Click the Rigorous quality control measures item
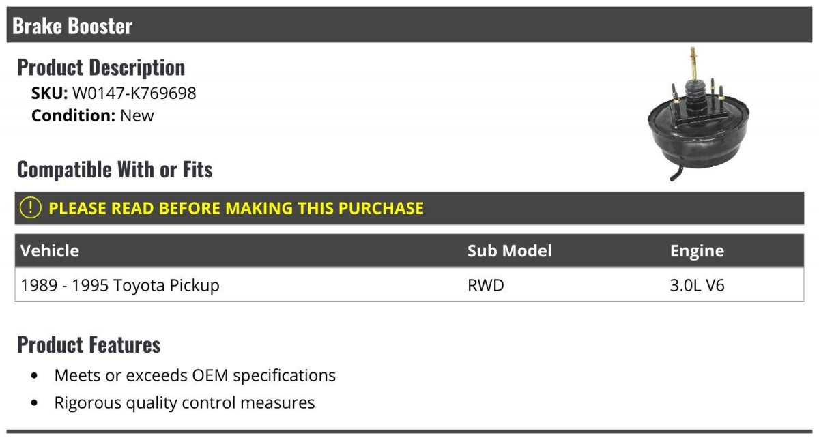 184,402
